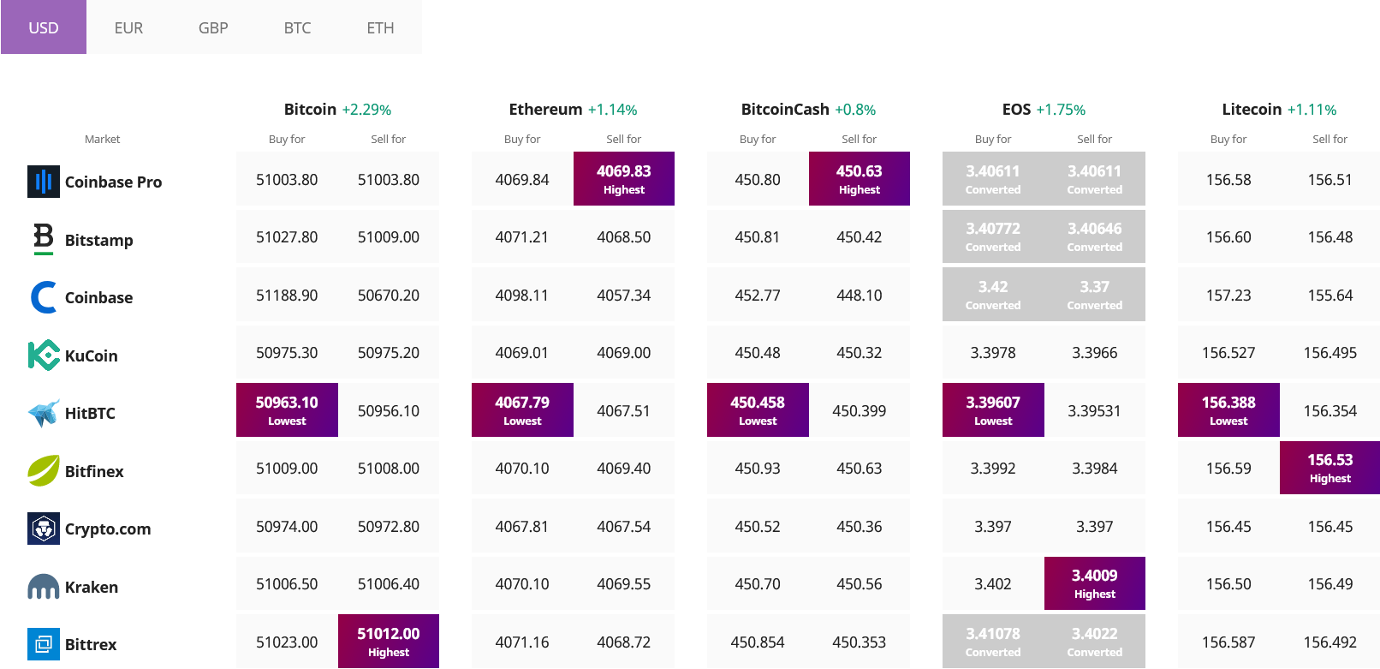Select Bittrex highest Bitcoin sell 51012.00
This screenshot has width=1380, height=669.
(389, 641)
